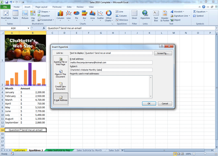This screenshot has height=156, width=218.
Task: Choose the Pie chart icon
Action: tap(76, 15)
